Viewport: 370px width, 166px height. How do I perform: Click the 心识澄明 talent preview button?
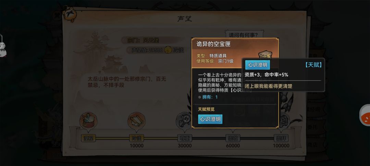coord(210,119)
